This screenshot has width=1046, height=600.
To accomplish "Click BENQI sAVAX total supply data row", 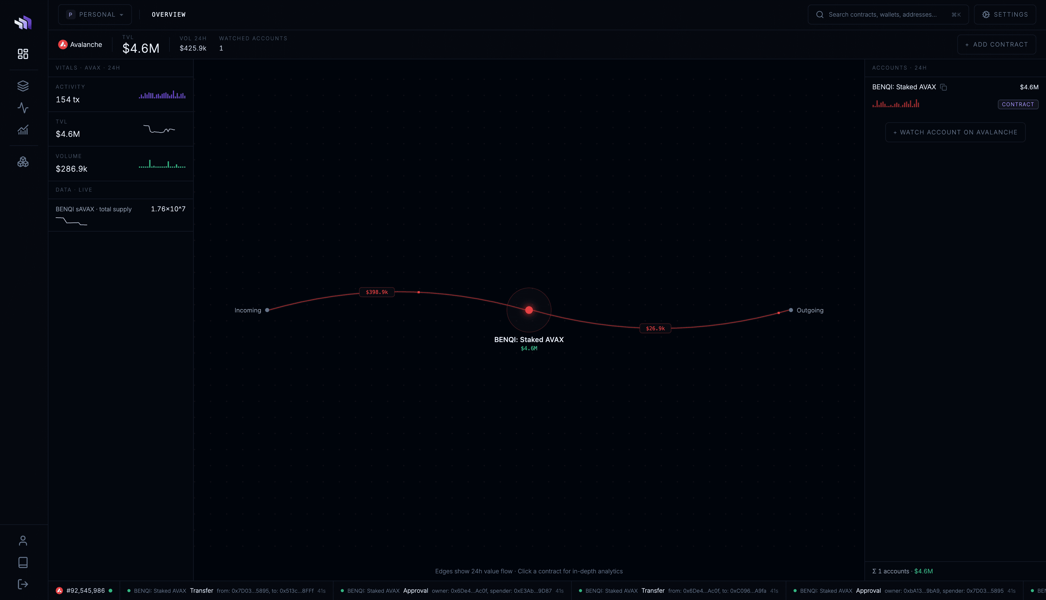I will pyautogui.click(x=121, y=215).
